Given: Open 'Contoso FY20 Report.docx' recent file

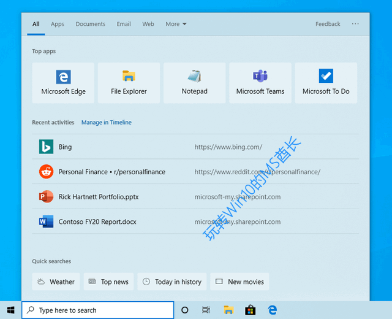Looking at the screenshot, I should coord(97,221).
